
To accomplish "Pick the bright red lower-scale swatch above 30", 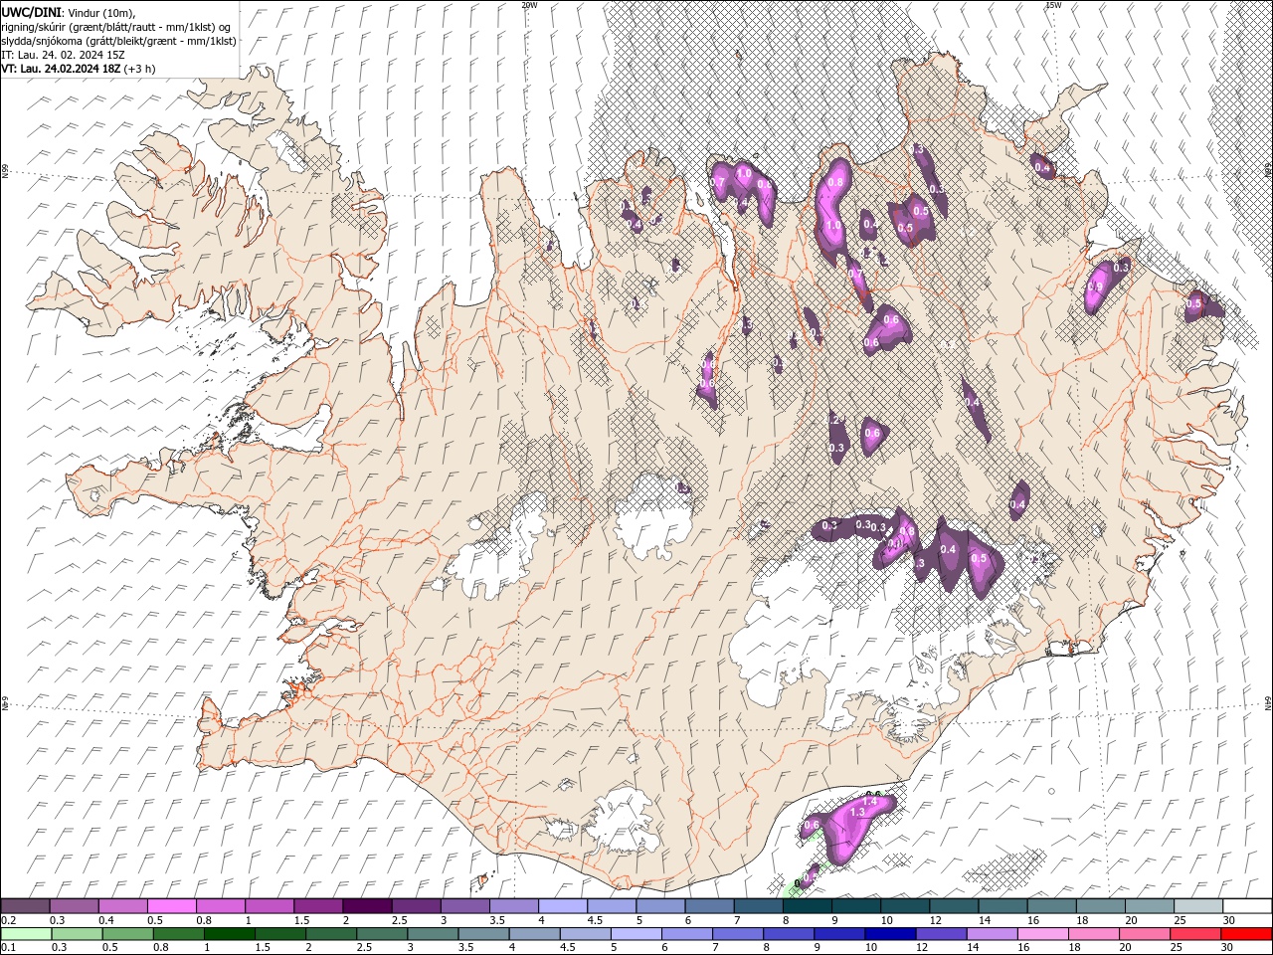I will [x=1245, y=934].
